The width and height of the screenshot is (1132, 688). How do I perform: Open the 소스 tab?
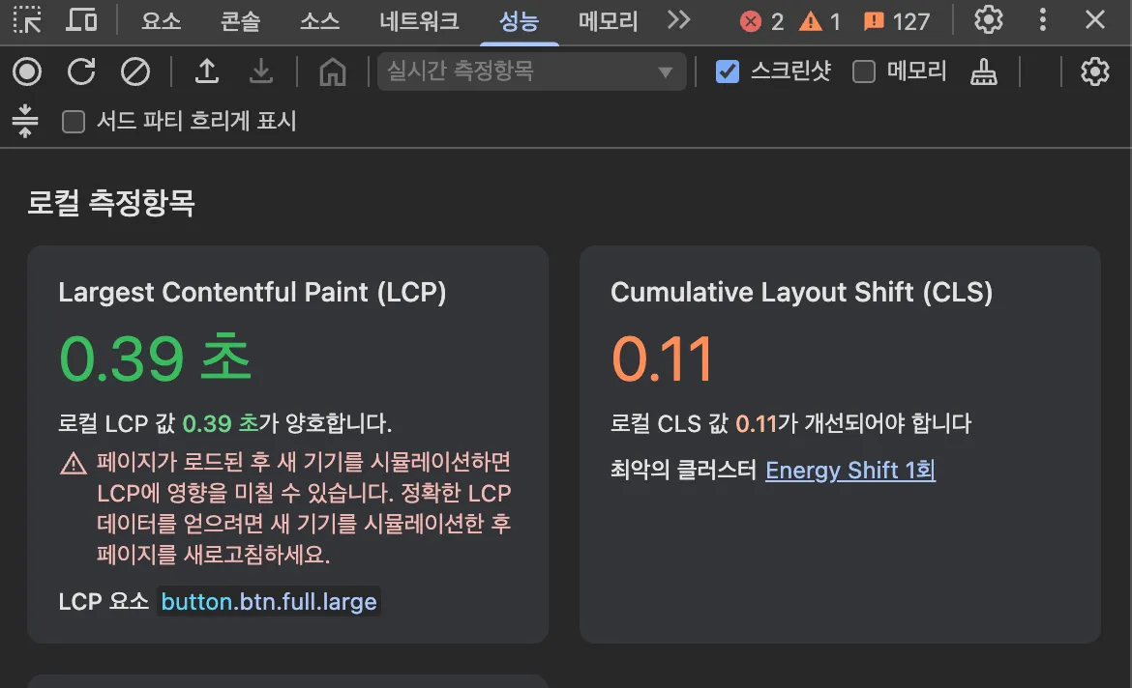click(x=319, y=21)
